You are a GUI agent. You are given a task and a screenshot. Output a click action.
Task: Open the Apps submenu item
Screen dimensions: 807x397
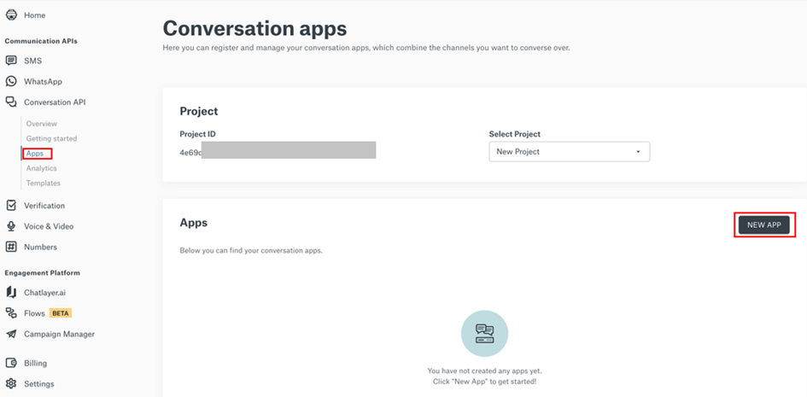tap(35, 154)
